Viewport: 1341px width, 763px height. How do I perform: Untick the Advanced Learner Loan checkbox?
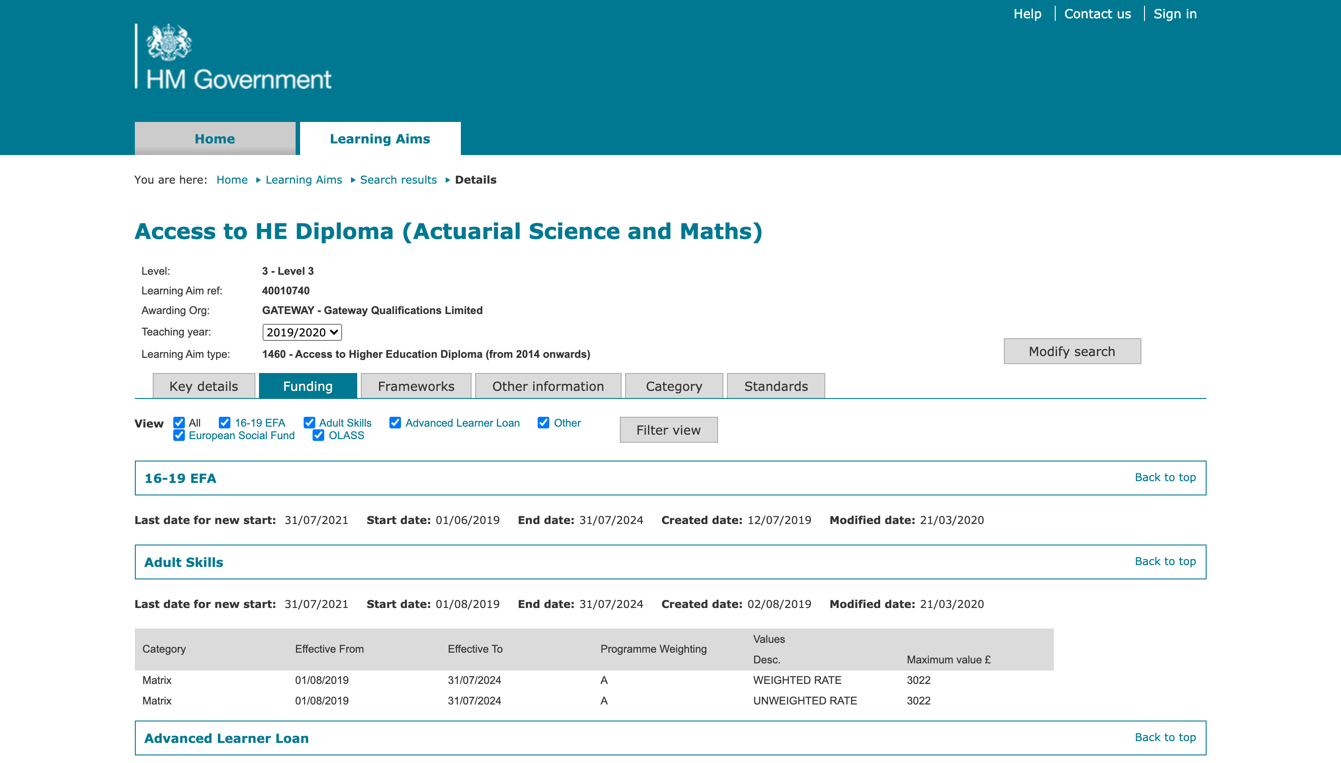396,423
